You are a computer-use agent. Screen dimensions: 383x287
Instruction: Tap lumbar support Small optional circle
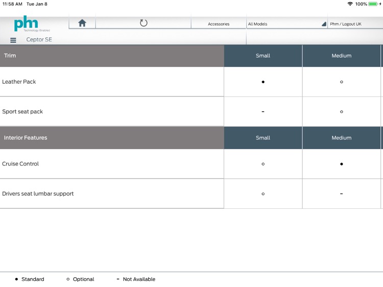pyautogui.click(x=263, y=194)
